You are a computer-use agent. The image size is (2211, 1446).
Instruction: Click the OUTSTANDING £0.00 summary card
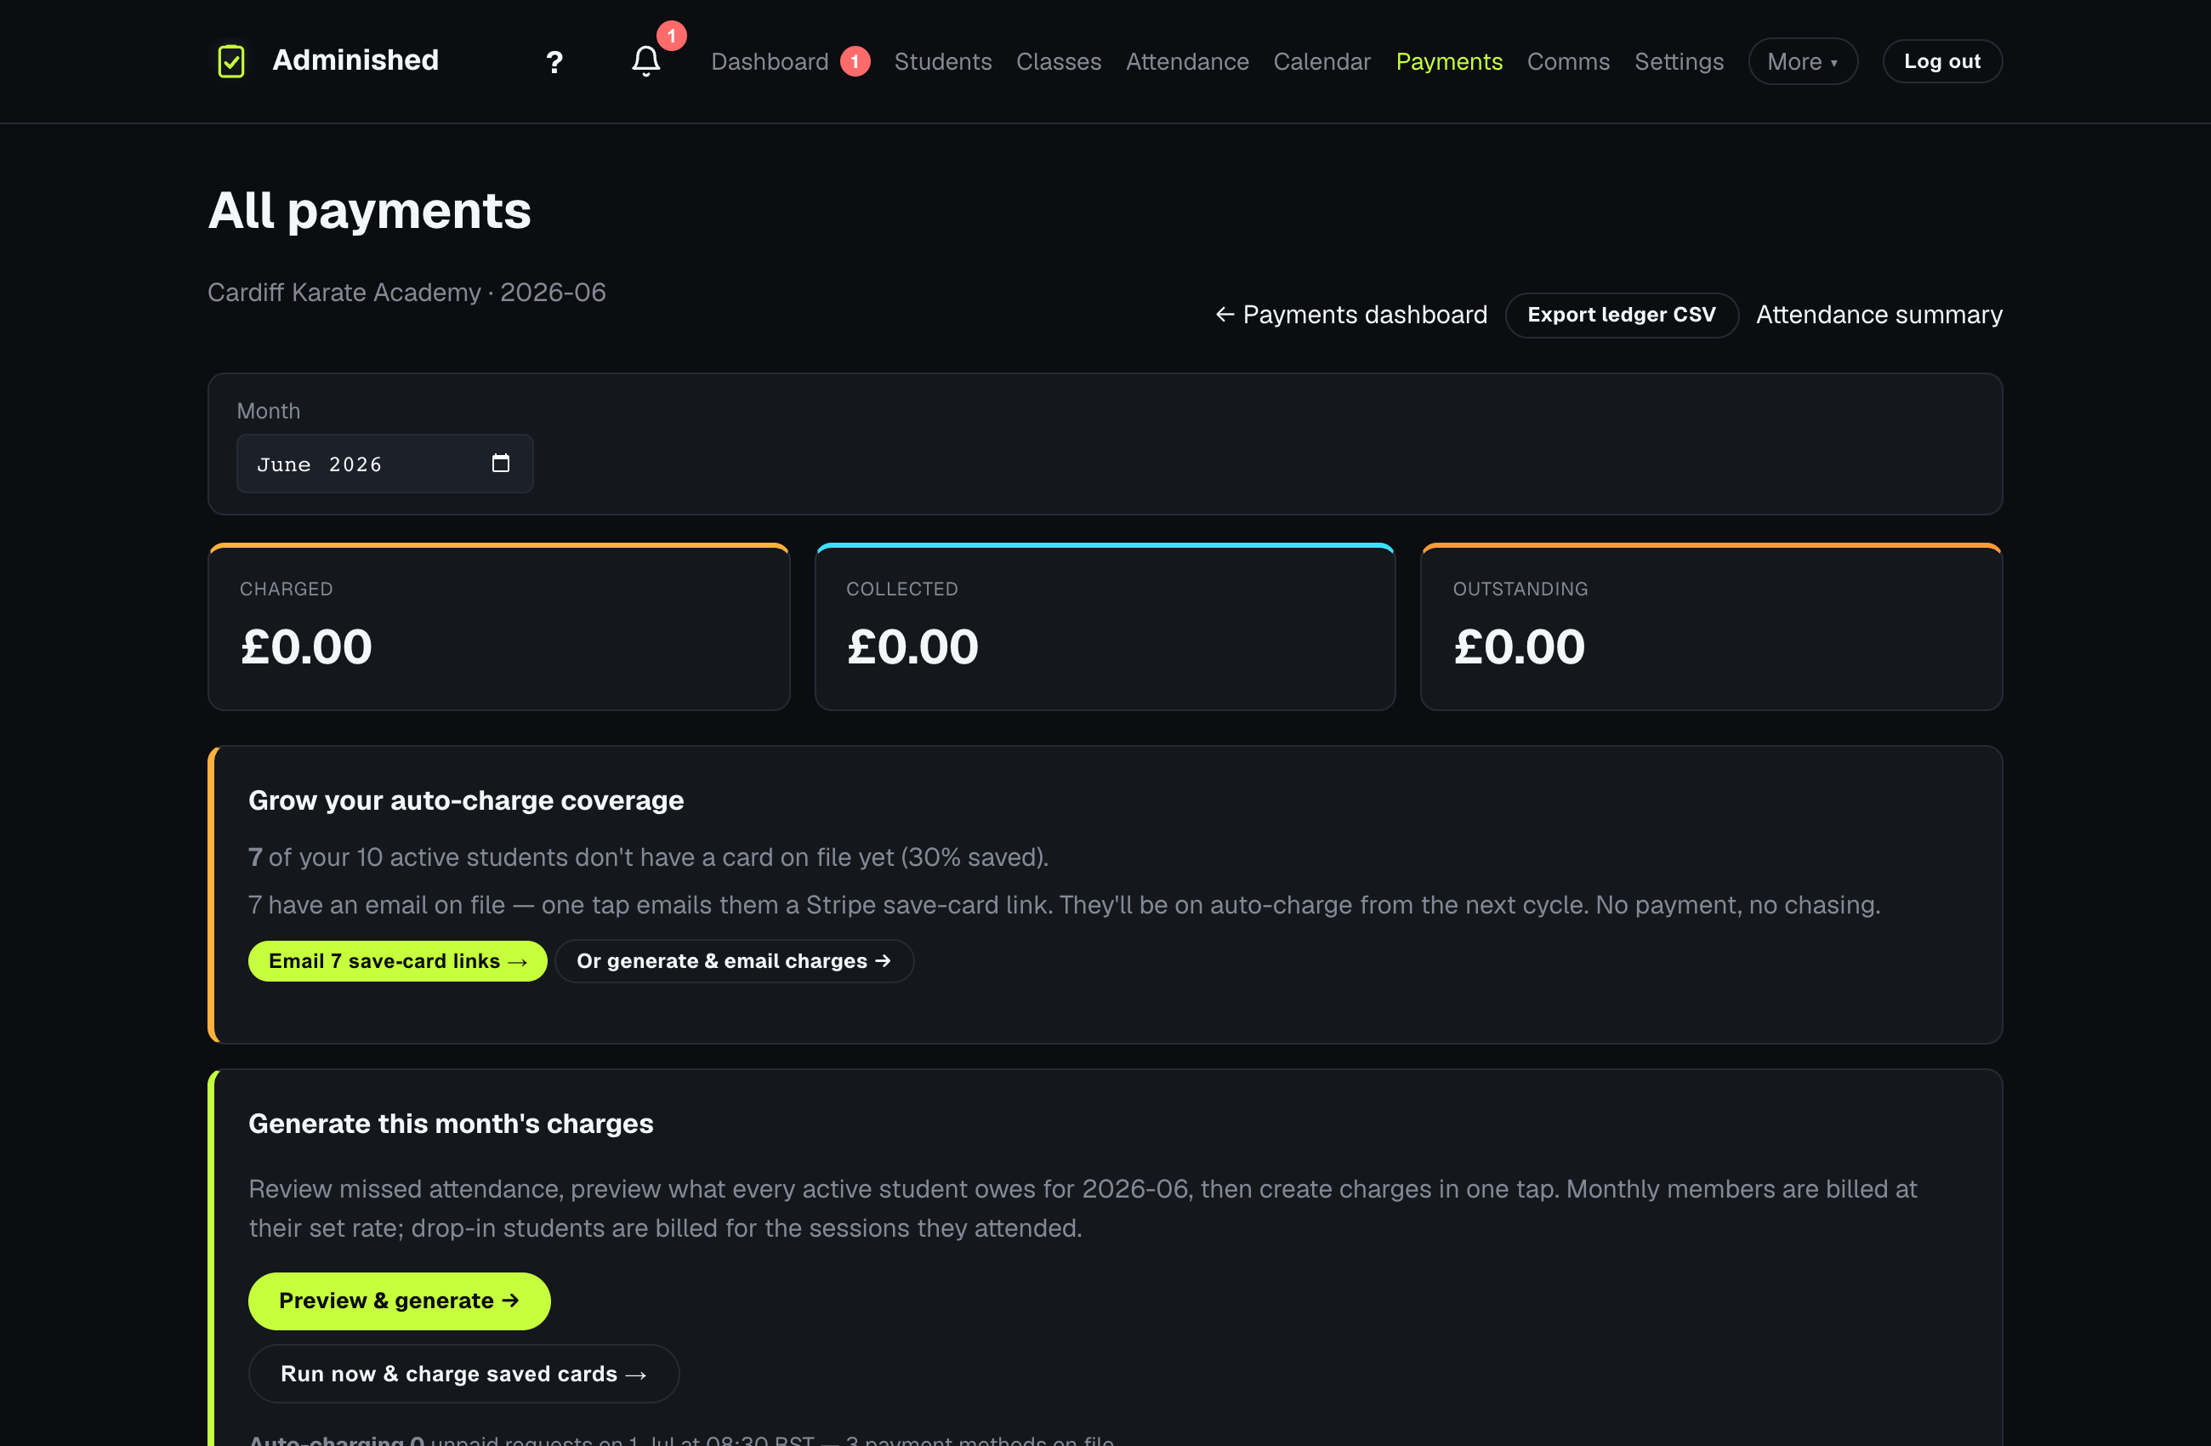click(1711, 627)
